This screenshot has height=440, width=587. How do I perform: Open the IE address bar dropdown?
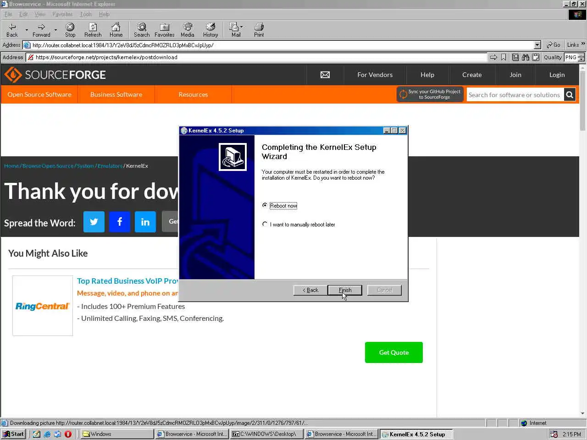click(537, 45)
